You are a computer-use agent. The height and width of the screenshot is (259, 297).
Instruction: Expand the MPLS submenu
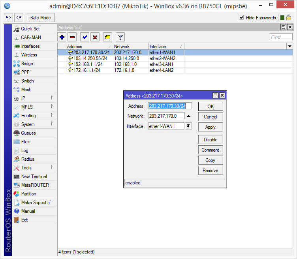coord(35,107)
